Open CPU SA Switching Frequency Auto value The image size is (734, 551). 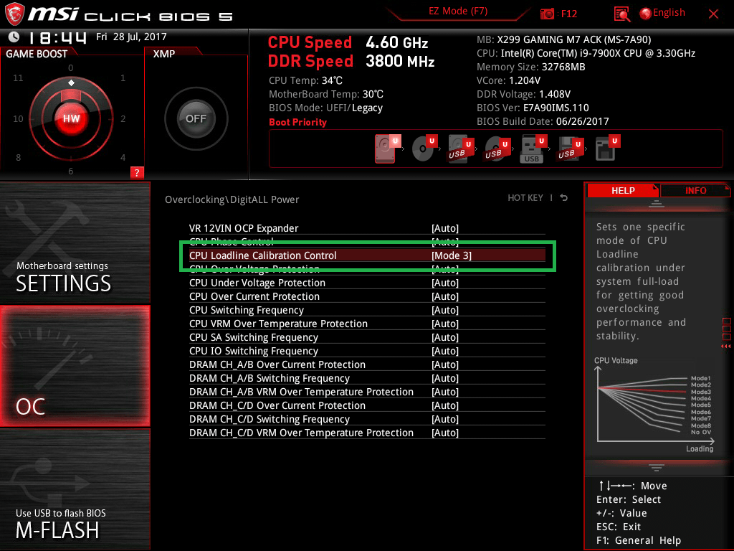[445, 337]
